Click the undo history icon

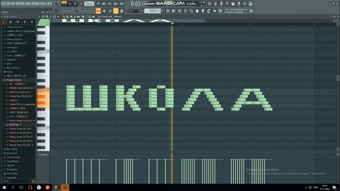coord(210,4)
